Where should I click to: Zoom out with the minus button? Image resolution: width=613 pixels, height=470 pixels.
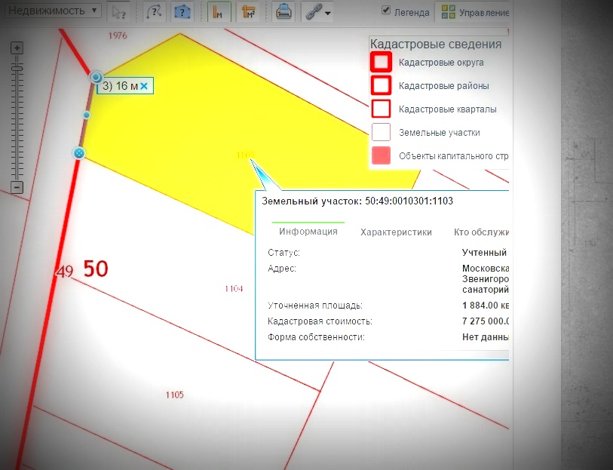click(x=17, y=187)
